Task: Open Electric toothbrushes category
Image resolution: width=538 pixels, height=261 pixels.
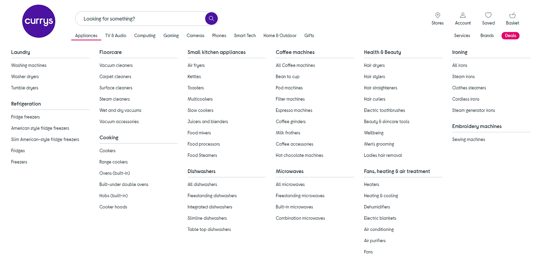Action: pyautogui.click(x=384, y=111)
